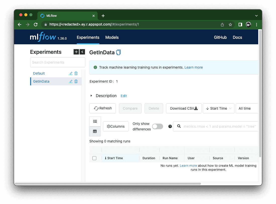Select the MLflow browser tab
The height and width of the screenshot is (204, 276).
click(x=67, y=16)
